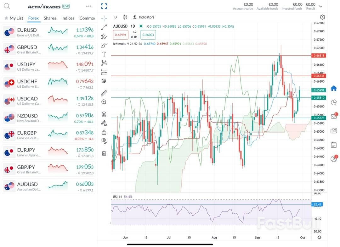
Task: Lock all drawings on the chart
Action: (x=104, y=132)
